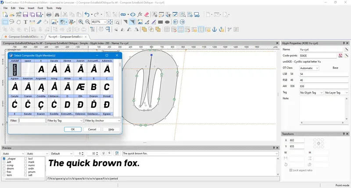Toggle the _shaper feature checkbox
Image resolution: width=351 pixels, height=188 pixels.
pos(4,159)
